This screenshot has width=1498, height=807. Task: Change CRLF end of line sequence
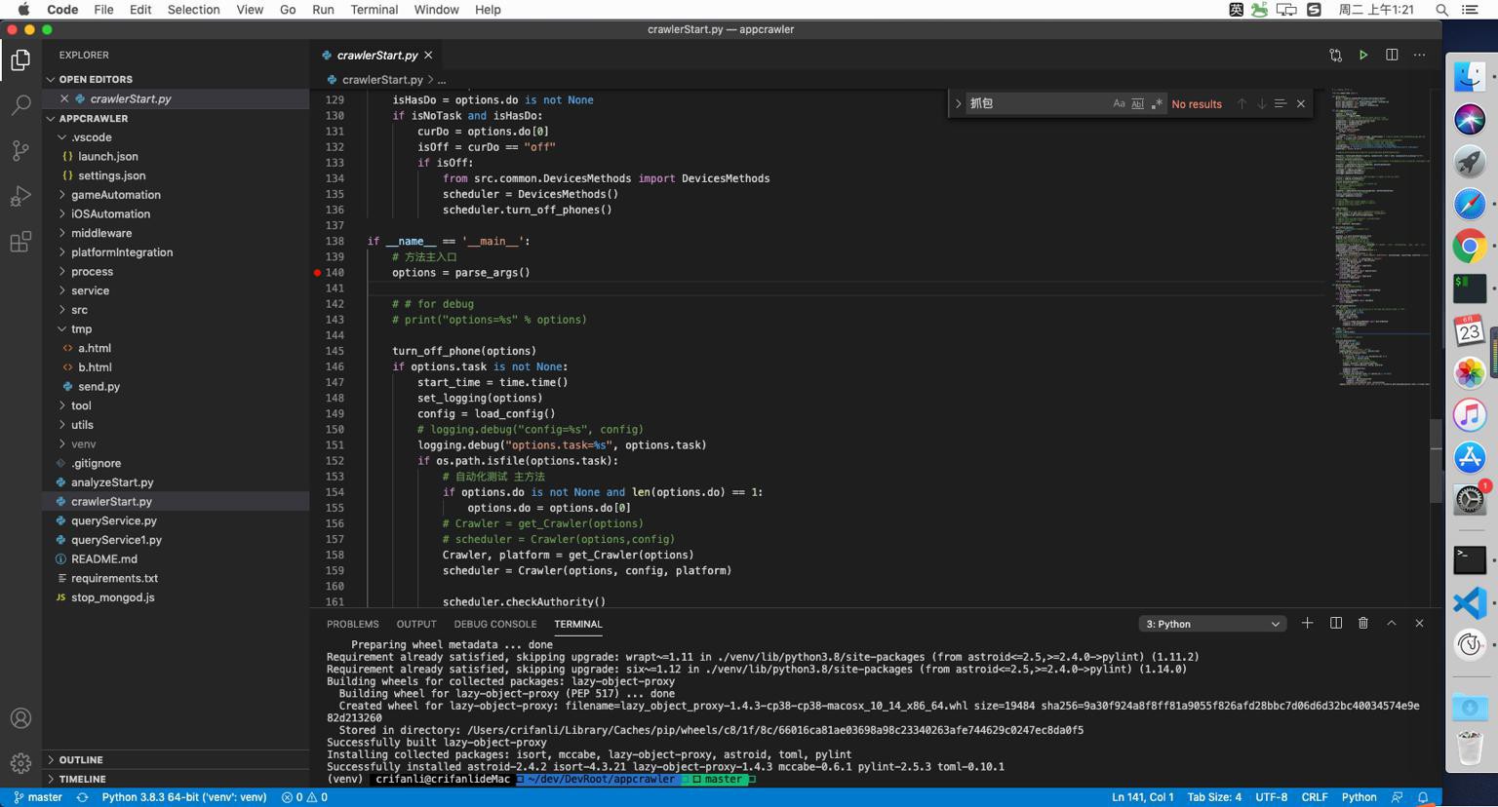(x=1314, y=797)
